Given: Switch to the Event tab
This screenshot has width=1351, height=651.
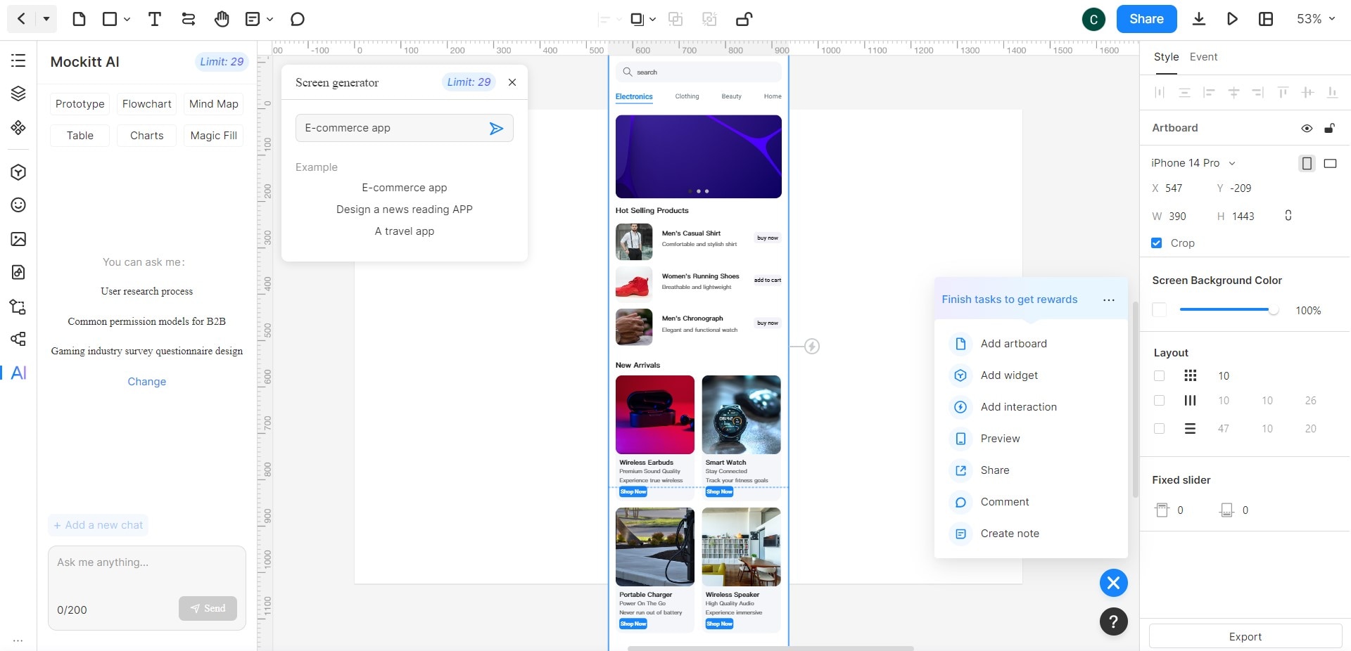Looking at the screenshot, I should [1203, 57].
